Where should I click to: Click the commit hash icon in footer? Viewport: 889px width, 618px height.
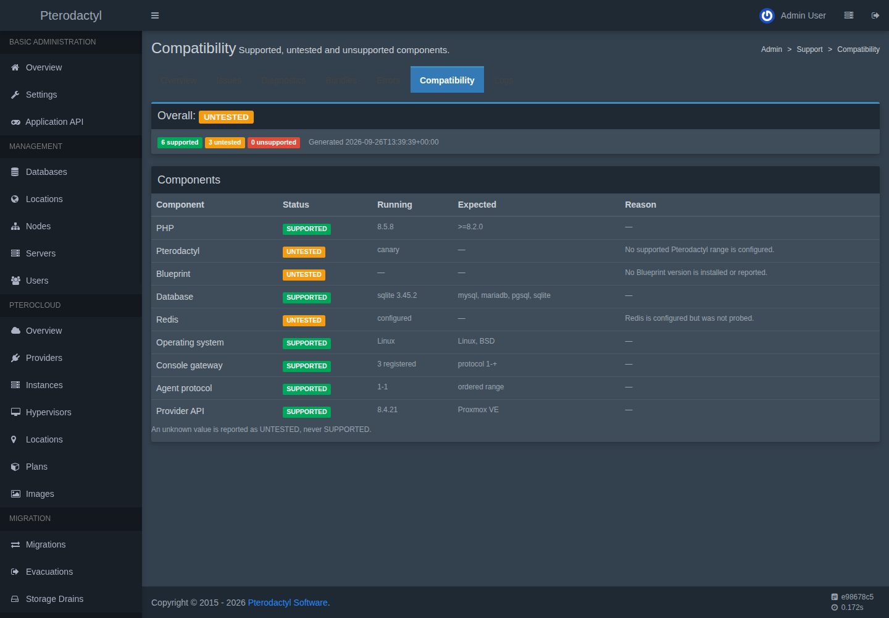pos(835,597)
